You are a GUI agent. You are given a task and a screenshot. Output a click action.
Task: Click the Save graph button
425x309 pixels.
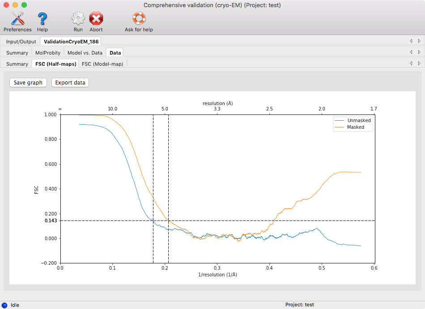click(28, 83)
